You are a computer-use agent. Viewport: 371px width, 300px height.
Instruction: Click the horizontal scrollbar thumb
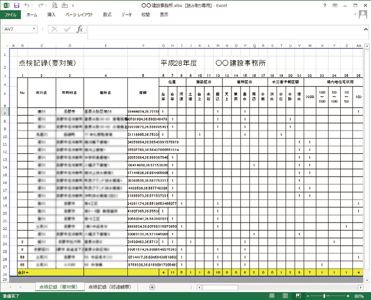click(x=220, y=287)
